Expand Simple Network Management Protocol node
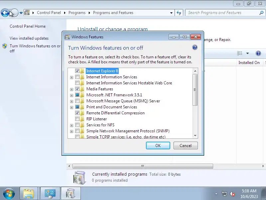 click(x=71, y=131)
